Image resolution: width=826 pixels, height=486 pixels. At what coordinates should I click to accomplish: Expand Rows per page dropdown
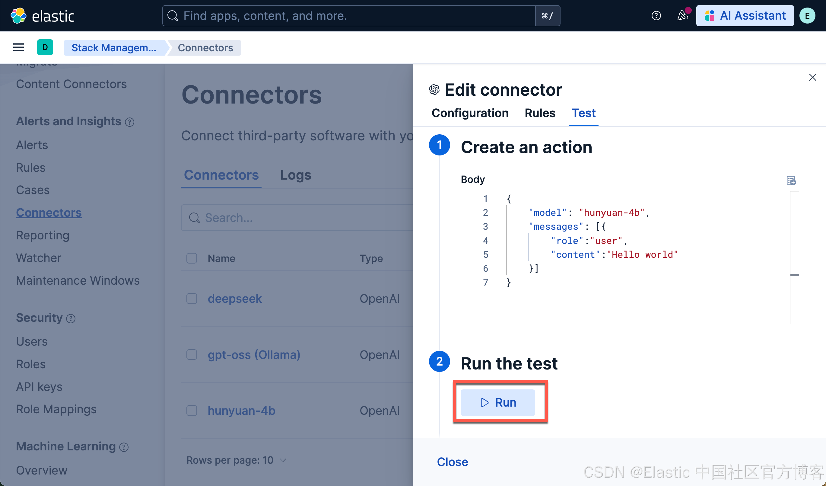(x=236, y=460)
